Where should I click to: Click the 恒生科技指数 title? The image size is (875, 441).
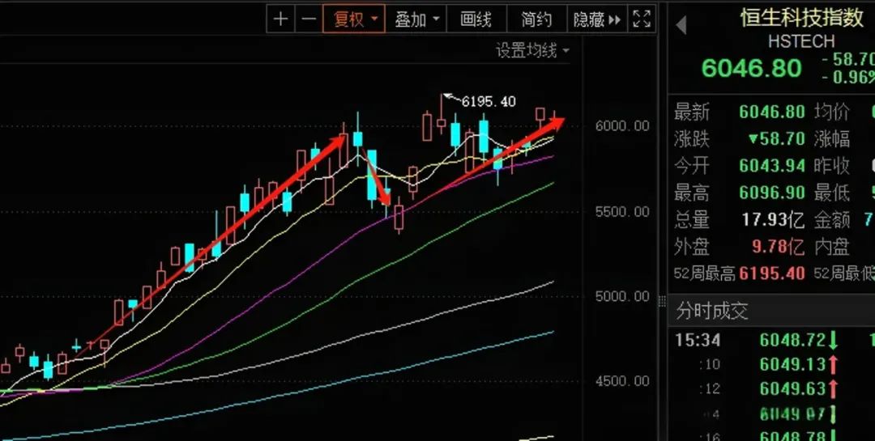tap(801, 18)
